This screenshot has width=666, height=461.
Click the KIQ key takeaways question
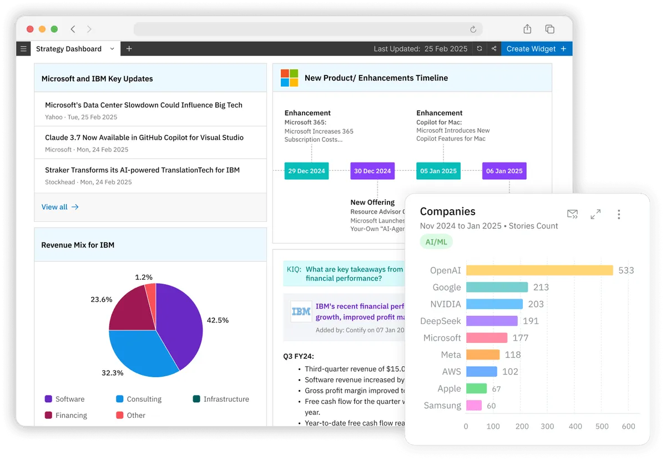[x=354, y=274]
